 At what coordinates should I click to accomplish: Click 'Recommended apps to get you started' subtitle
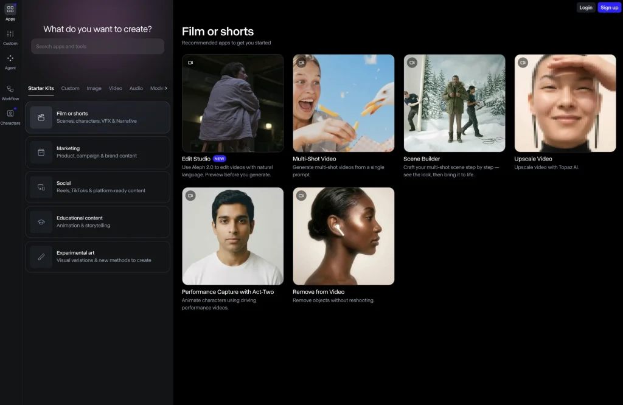point(226,43)
